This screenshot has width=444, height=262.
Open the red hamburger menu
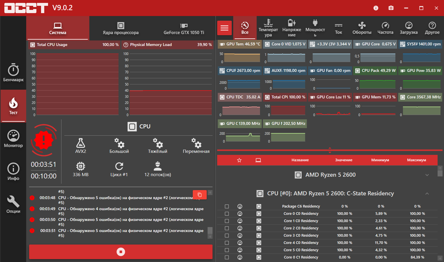click(x=224, y=28)
